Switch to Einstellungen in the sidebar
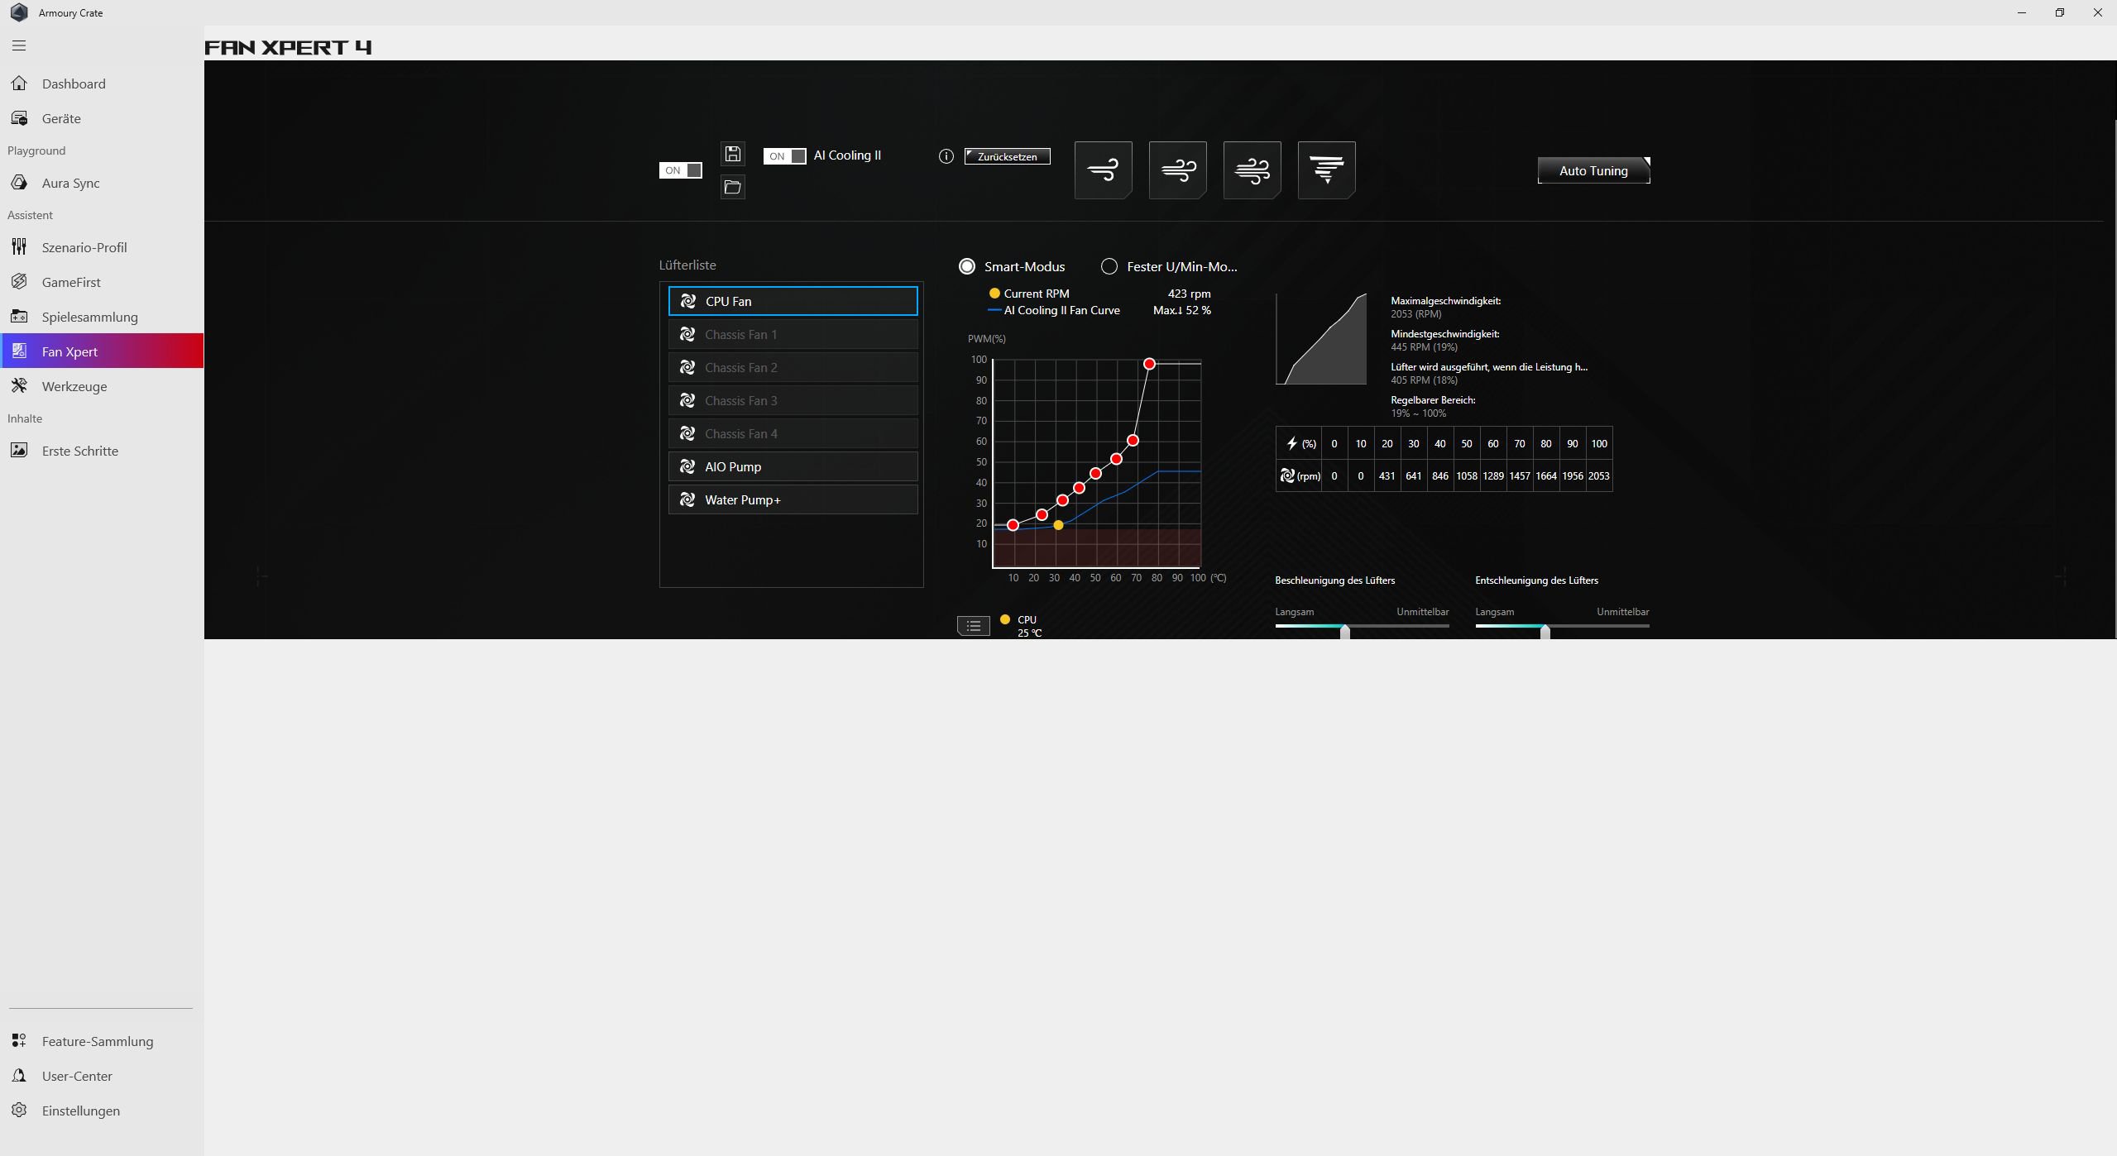Viewport: 2117px width, 1156px height. (x=79, y=1111)
